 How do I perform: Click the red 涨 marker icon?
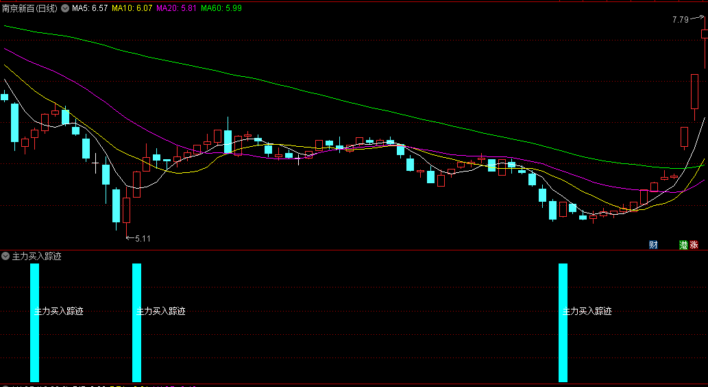[694, 244]
